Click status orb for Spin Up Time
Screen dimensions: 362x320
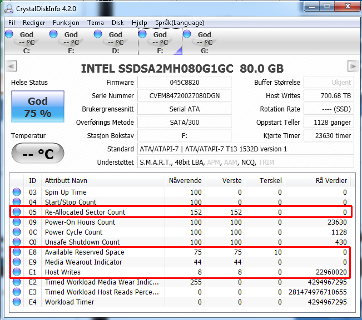pos(17,192)
